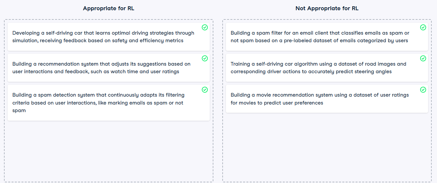437x183 pixels.
Task: Click the checkmark on the adaptive recommendation system card
Action: [205, 58]
